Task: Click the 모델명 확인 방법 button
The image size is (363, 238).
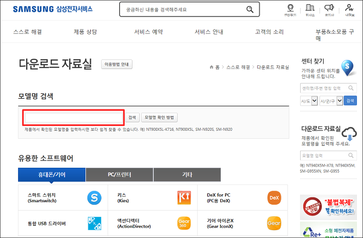Action: point(159,117)
